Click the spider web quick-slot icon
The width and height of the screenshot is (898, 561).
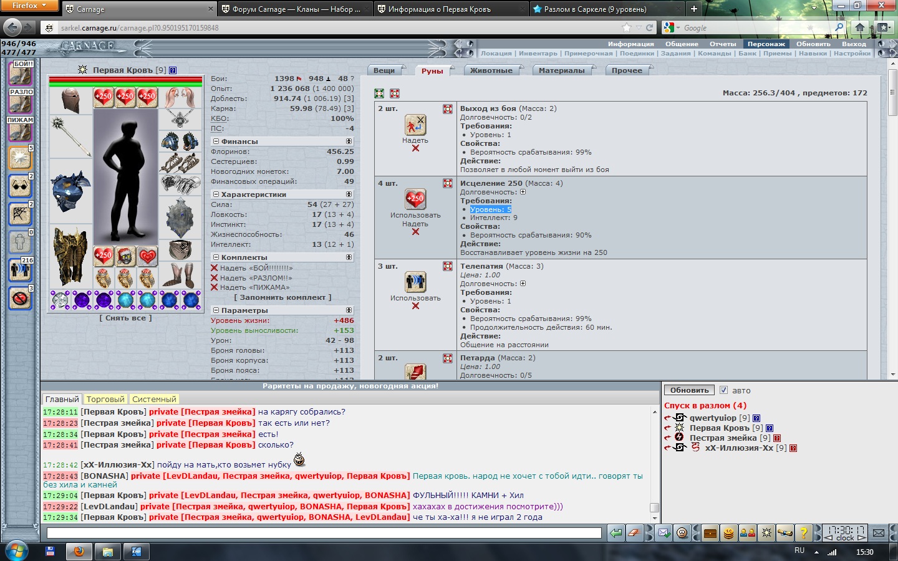pos(20,214)
